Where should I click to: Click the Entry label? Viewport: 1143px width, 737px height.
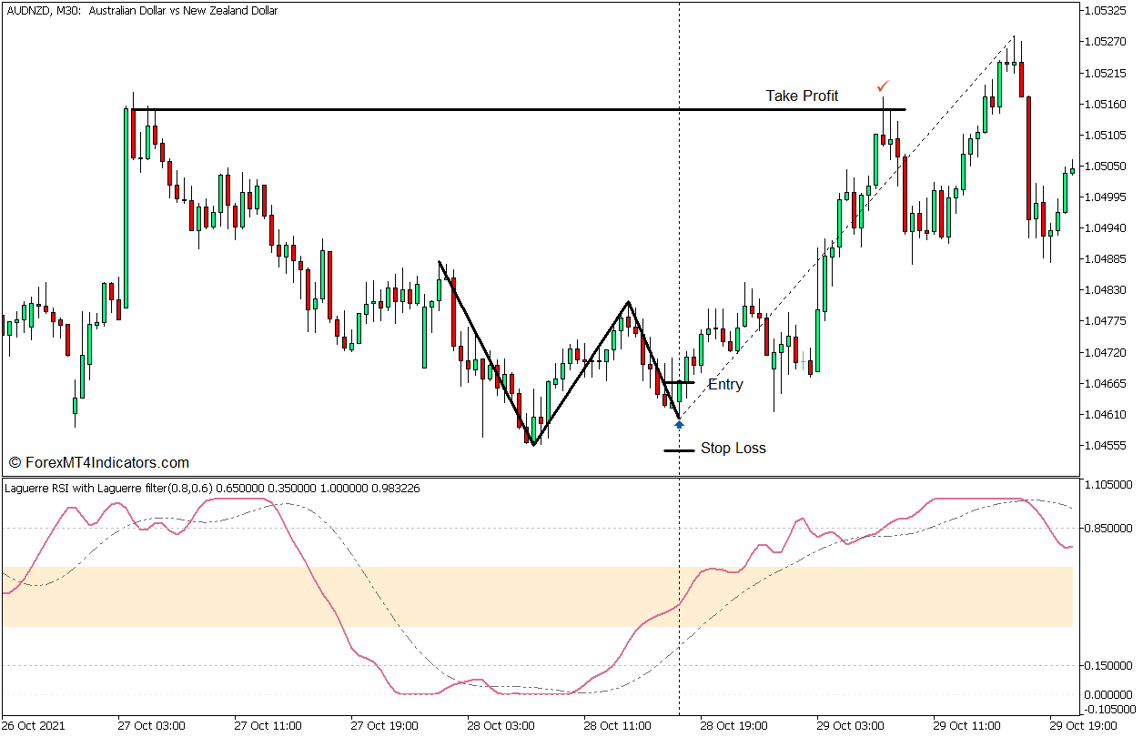tap(726, 384)
